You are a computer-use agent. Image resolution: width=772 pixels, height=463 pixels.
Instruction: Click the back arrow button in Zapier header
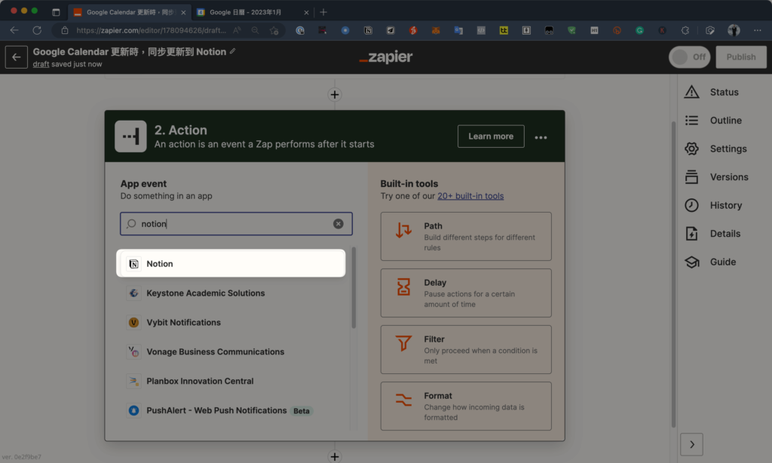[x=17, y=57]
